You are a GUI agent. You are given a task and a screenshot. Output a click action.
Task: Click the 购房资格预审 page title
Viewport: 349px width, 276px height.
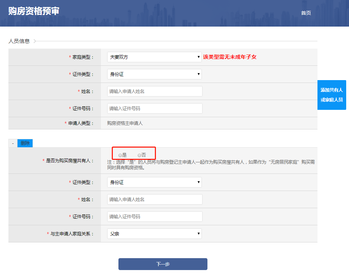34,11
